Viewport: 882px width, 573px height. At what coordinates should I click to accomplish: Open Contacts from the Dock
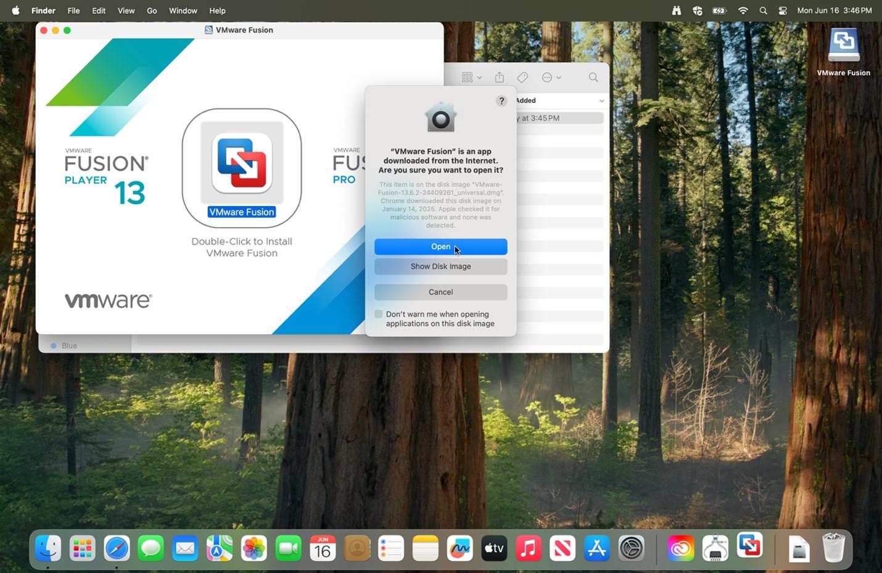pyautogui.click(x=357, y=548)
